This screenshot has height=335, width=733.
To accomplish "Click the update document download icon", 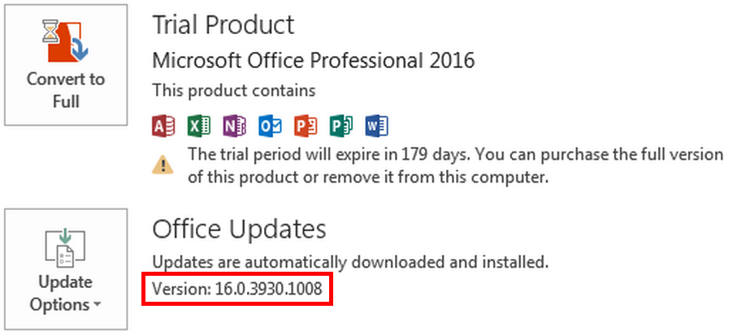I will click(66, 247).
